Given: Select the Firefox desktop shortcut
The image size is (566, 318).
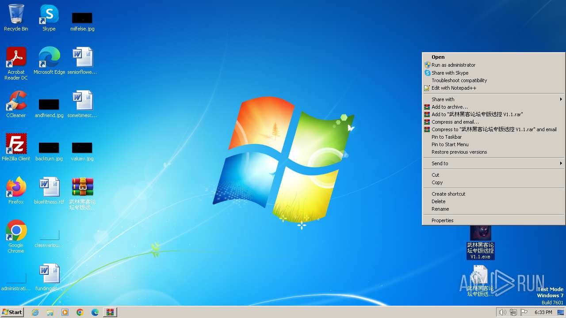Looking at the screenshot, I should [16, 191].
